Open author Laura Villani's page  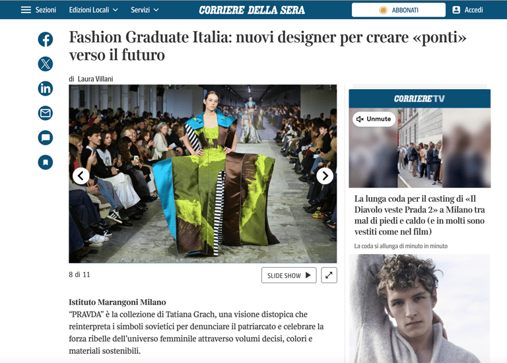pyautogui.click(x=95, y=79)
